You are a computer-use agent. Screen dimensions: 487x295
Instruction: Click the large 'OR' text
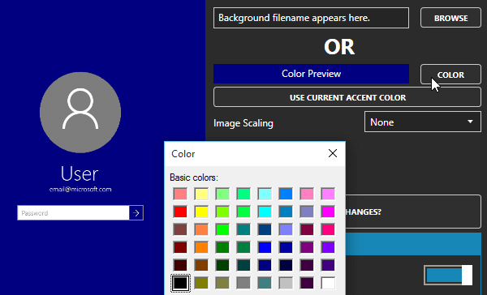[339, 47]
